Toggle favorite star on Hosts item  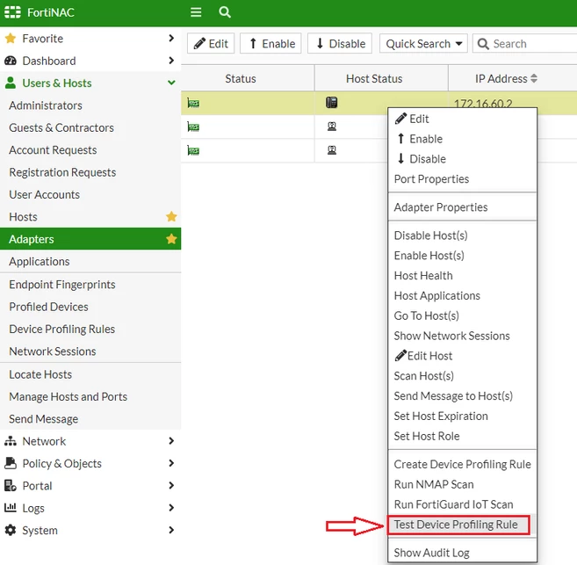tap(171, 216)
